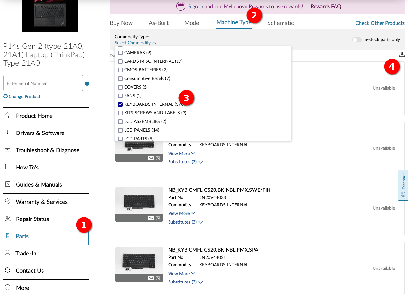408x294 pixels.
Task: Click the Trade-In sidebar icon
Action: [x=8, y=253]
